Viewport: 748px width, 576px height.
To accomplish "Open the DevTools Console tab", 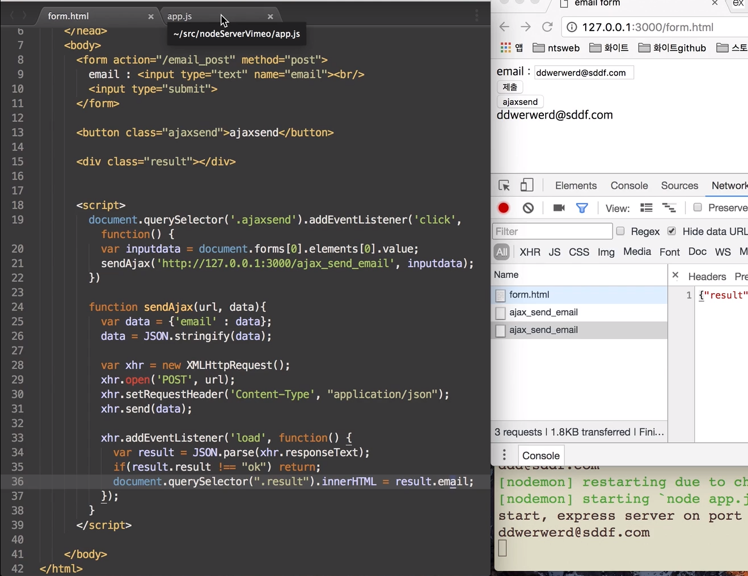I will point(629,185).
